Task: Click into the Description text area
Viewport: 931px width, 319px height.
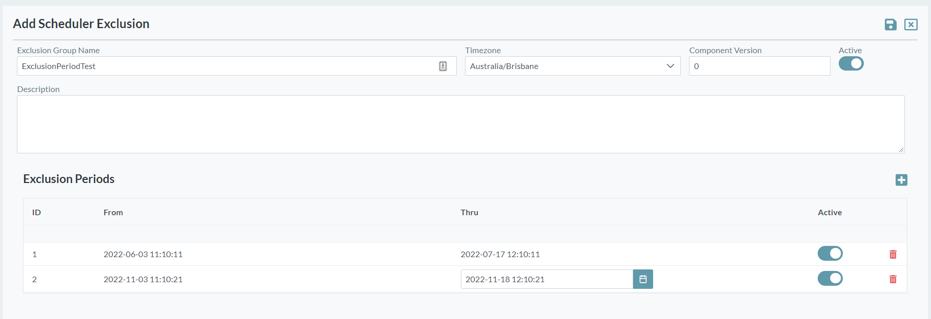Action: click(460, 124)
